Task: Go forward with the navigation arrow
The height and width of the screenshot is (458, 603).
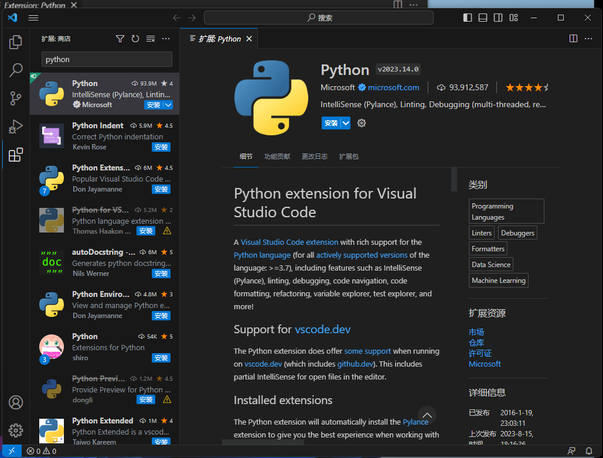Action: pos(192,18)
